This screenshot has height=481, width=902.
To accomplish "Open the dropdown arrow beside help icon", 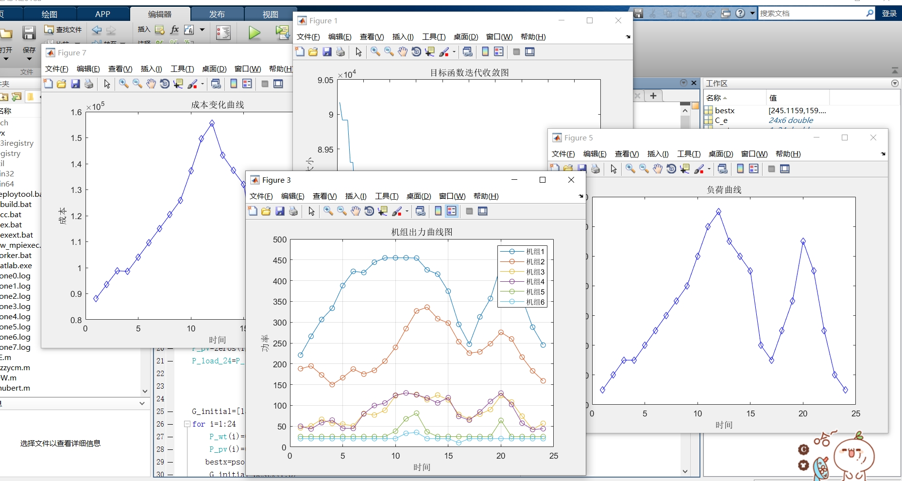I will [752, 13].
